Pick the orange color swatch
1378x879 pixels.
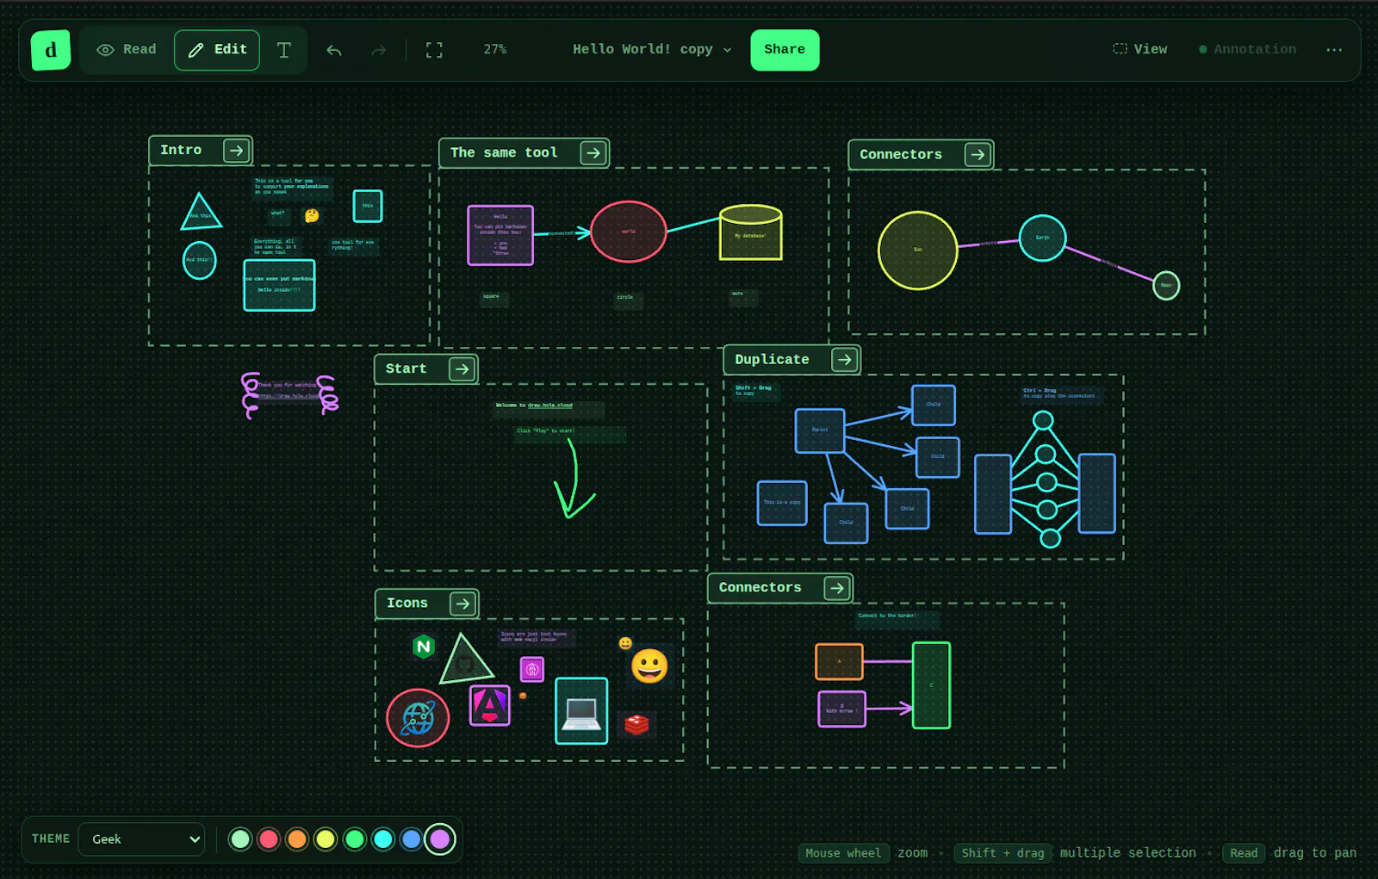tap(297, 839)
